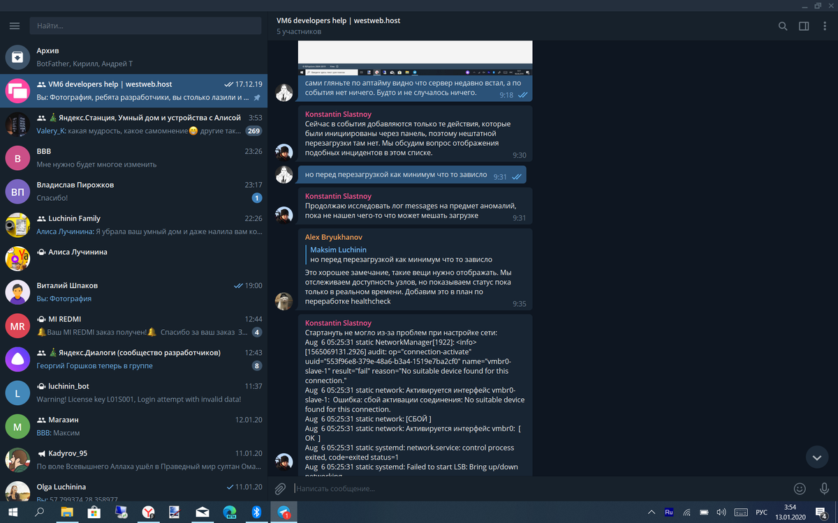838x523 pixels.
Task: Click Alex Bryukhanov sender name
Action: (x=333, y=237)
